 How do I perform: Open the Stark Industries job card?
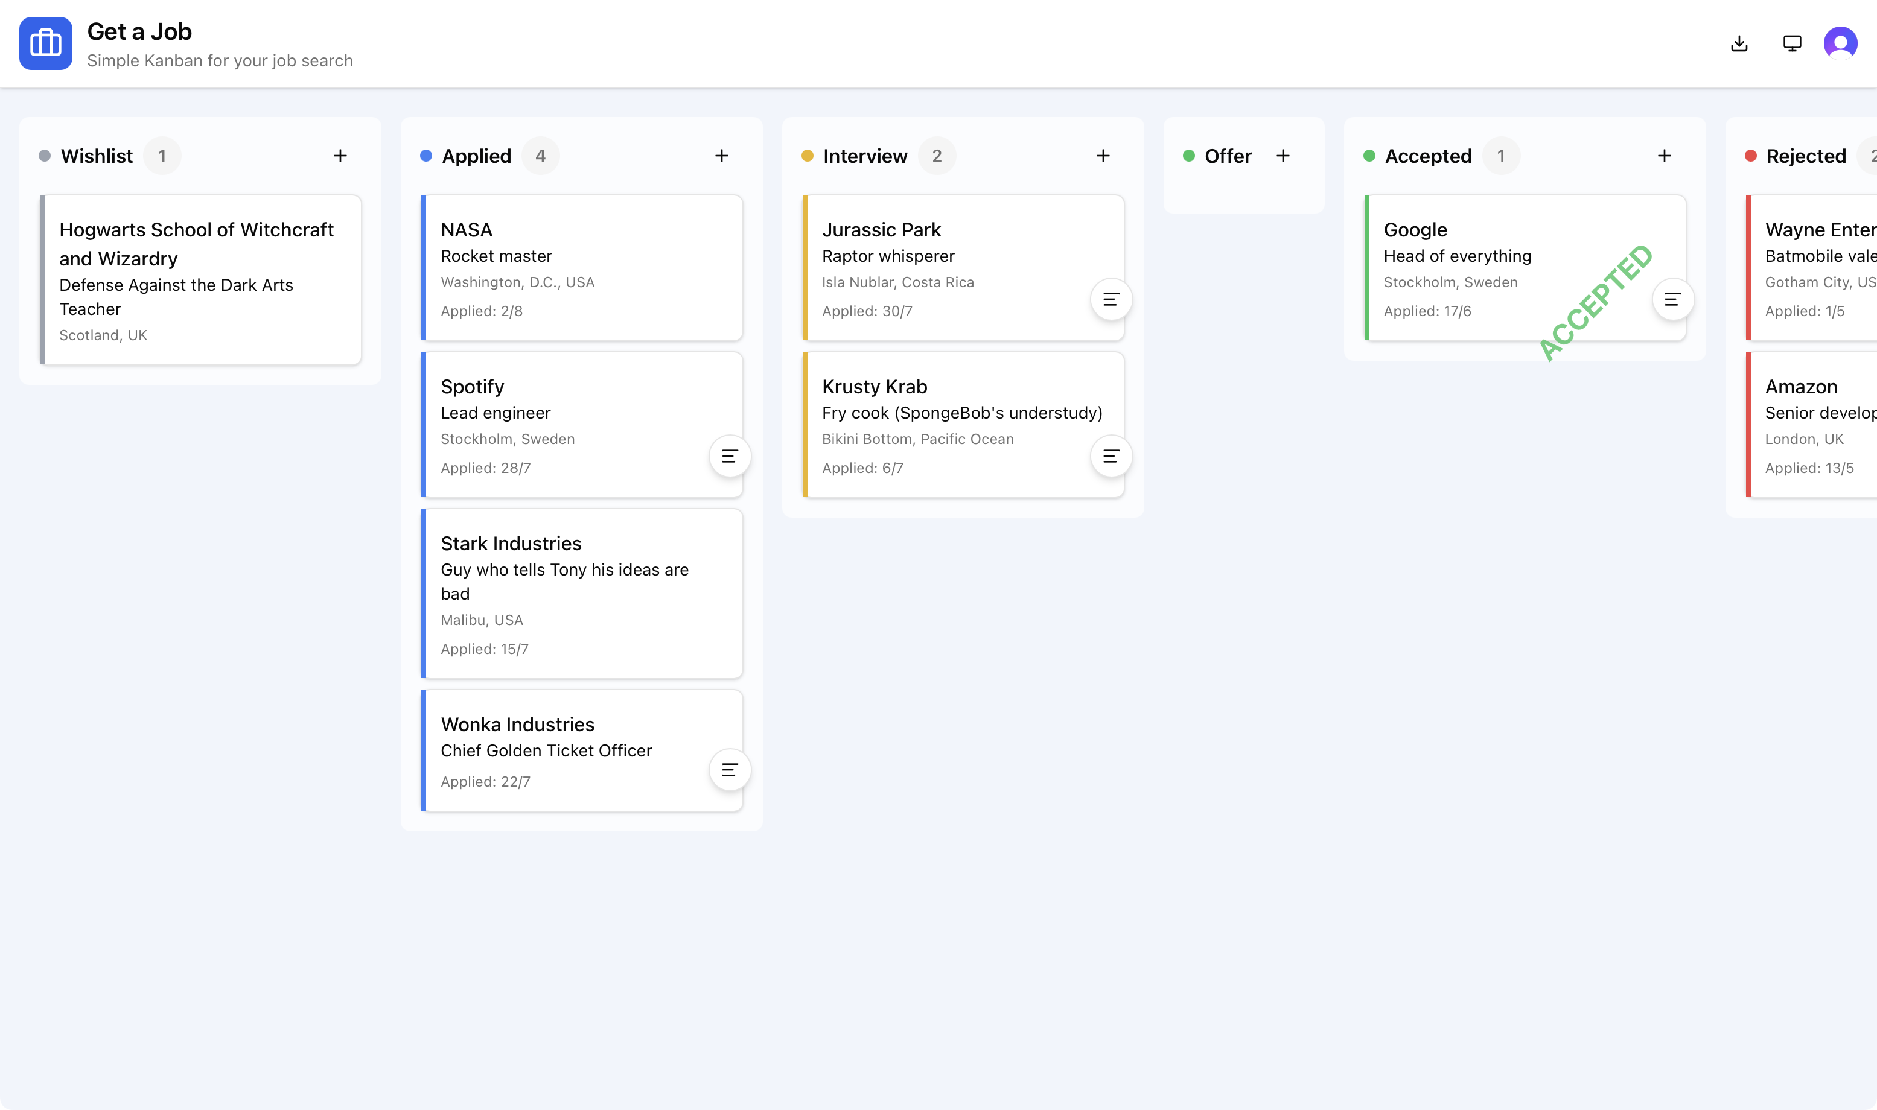click(582, 593)
